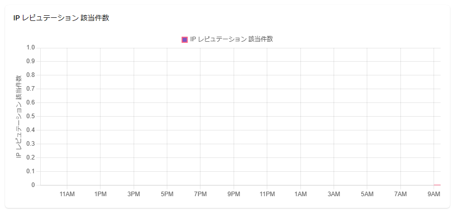455x213 pixels.
Task: Click the 0.1 y-axis value label
Action: point(30,171)
